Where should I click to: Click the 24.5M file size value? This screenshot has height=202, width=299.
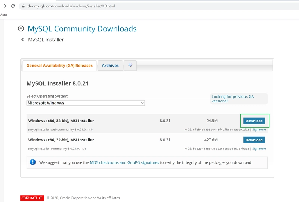point(212,121)
